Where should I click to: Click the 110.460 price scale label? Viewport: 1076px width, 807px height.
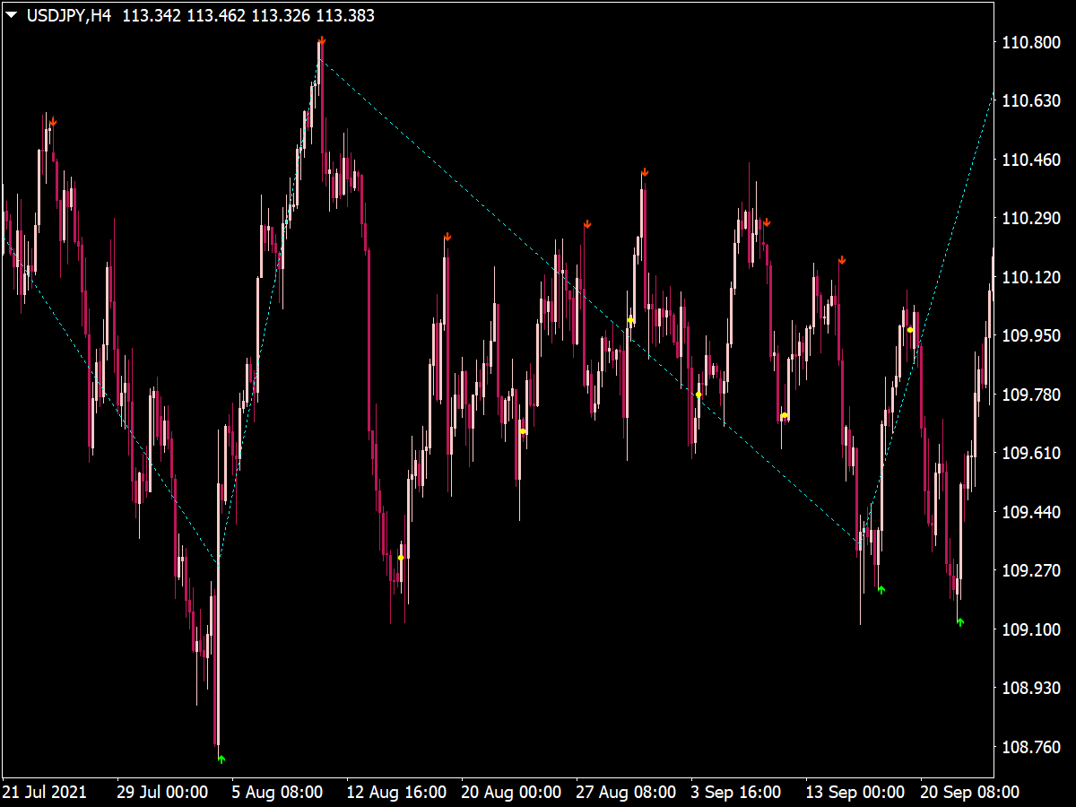coord(1029,161)
